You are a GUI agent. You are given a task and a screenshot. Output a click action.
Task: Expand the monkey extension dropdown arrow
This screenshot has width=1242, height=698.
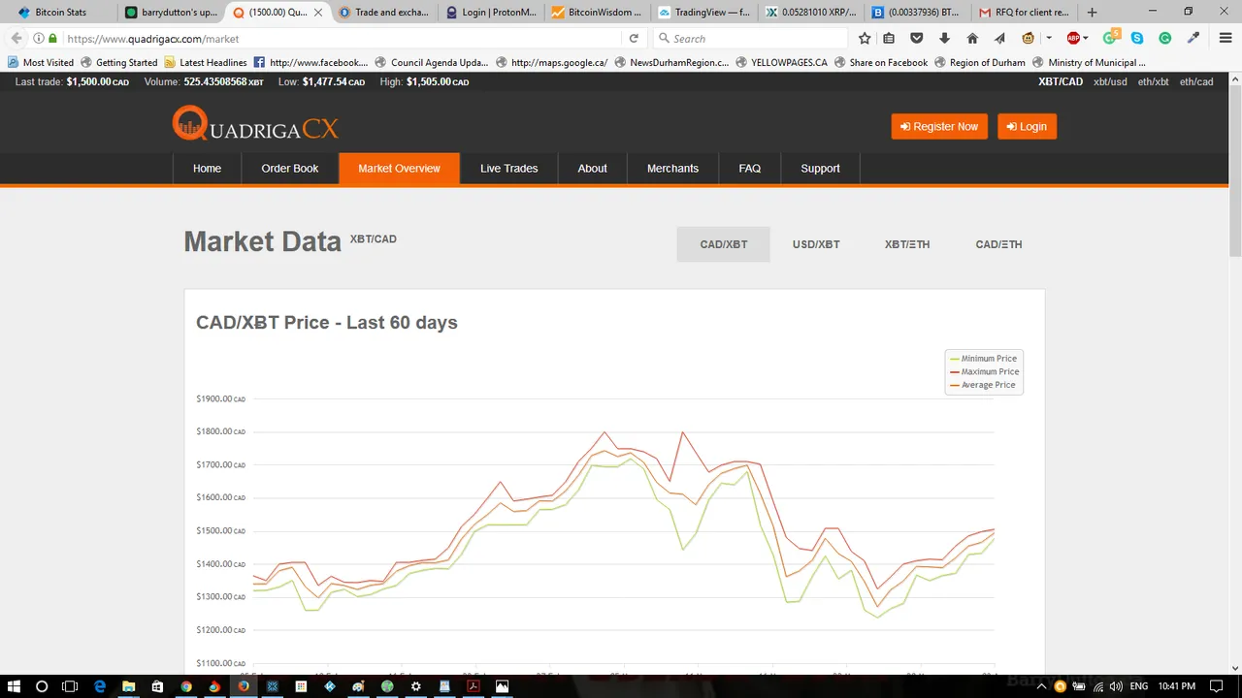1049,39
